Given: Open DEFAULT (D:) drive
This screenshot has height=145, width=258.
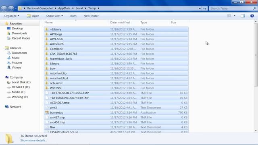Looking at the screenshot, I should 21,87.
